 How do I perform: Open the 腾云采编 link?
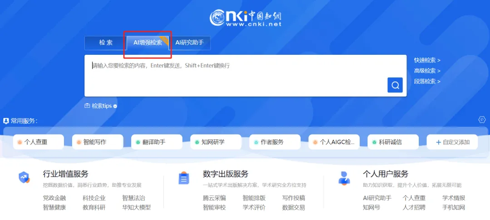pyautogui.click(x=214, y=198)
